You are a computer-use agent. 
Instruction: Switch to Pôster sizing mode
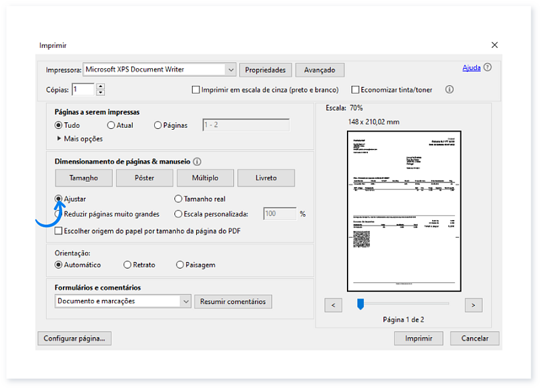pos(144,178)
